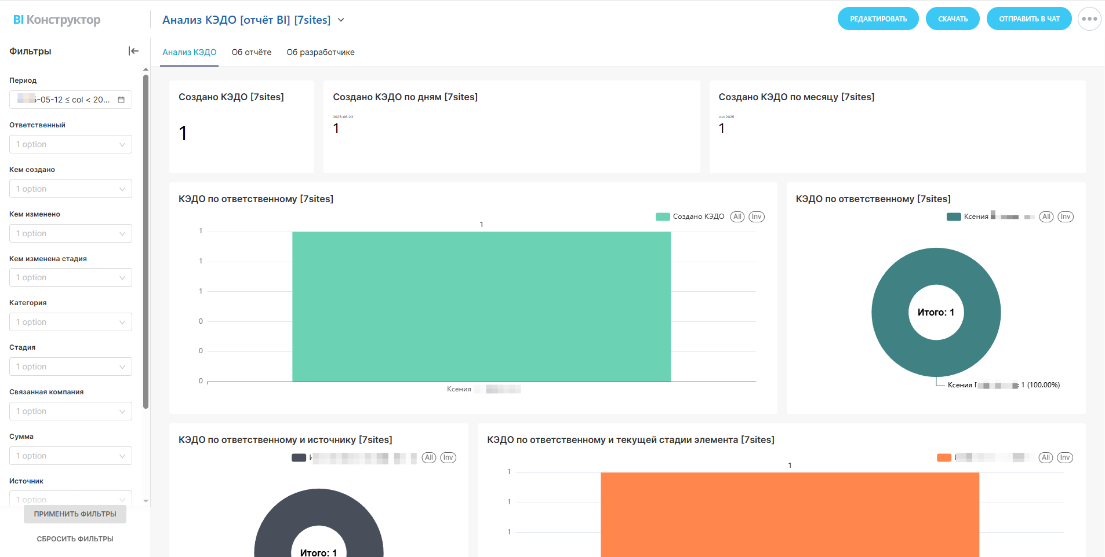This screenshot has height=557, width=1105.
Task: Switch to the Об отчёте tab
Action: click(251, 52)
